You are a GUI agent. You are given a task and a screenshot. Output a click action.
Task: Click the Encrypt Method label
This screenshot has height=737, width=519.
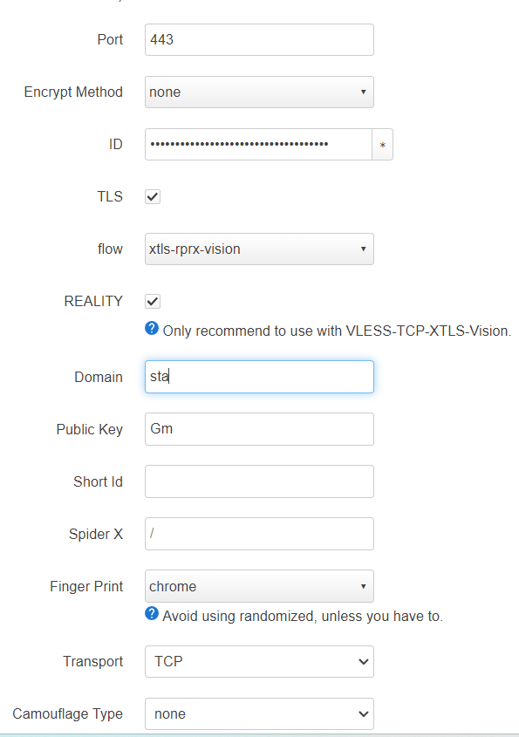point(73,92)
